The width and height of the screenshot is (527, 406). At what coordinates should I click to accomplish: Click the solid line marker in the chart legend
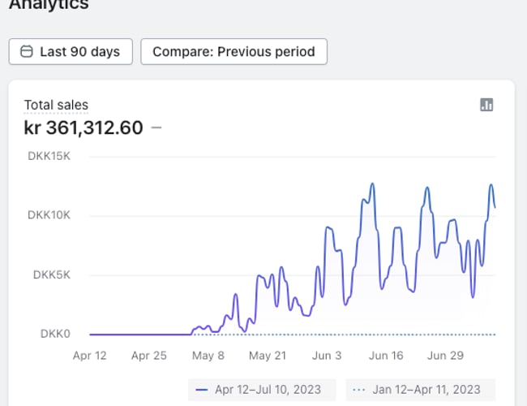pyautogui.click(x=202, y=390)
